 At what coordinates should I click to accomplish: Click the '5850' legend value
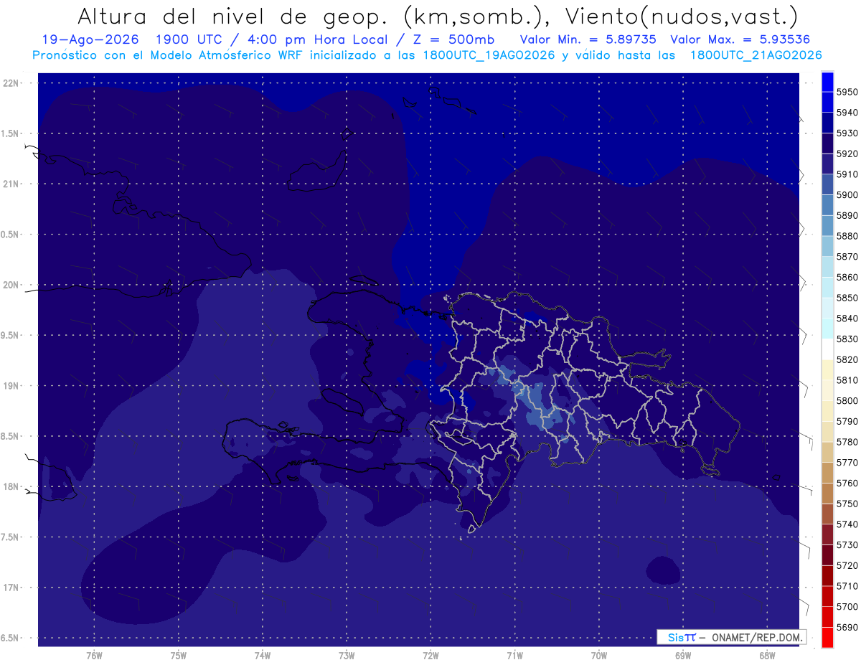(847, 298)
